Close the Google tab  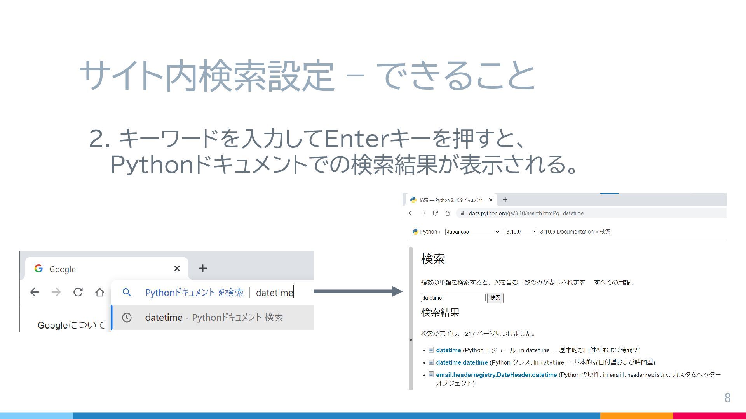coord(177,268)
